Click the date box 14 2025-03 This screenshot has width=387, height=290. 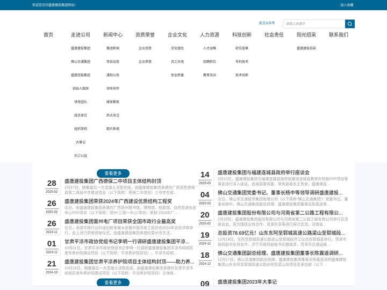click(x=205, y=178)
